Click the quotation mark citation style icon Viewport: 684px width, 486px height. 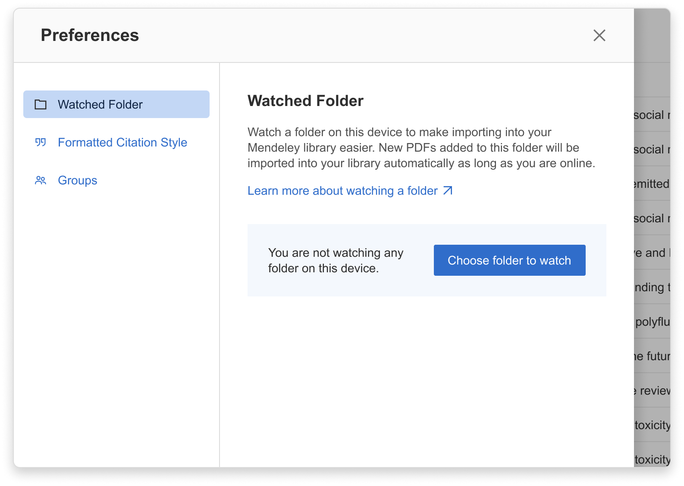(41, 142)
